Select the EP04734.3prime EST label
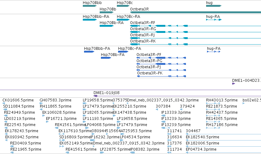 [201, 149]
